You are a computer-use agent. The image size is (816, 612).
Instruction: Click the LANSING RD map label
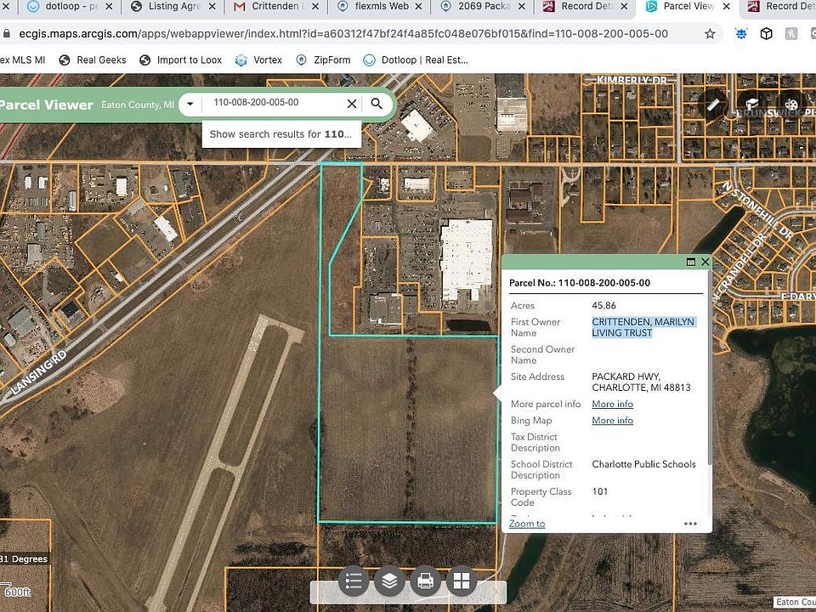[x=39, y=372]
